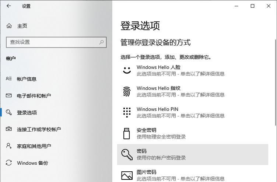Image resolution: width=277 pixels, height=182 pixels.
Task: Click the fingerprint icon
Action: pos(127,91)
